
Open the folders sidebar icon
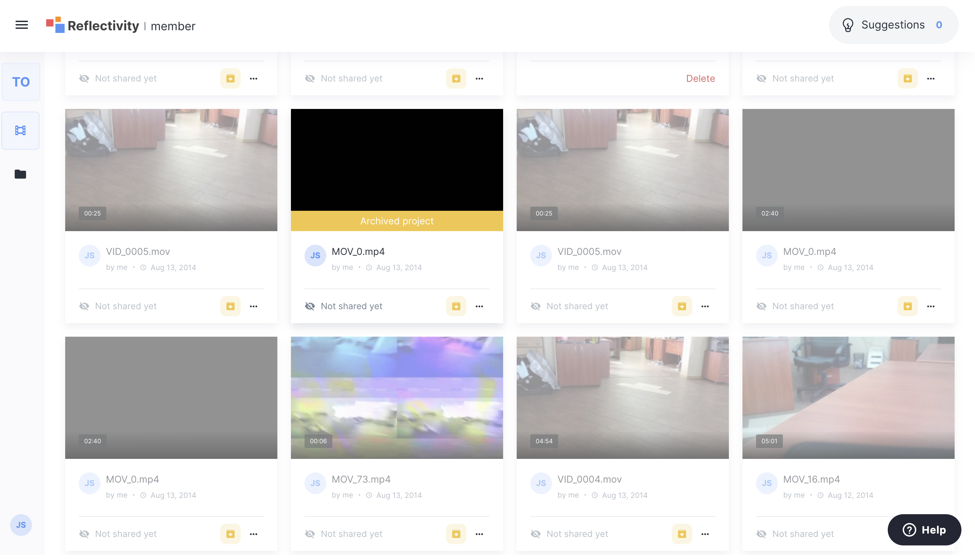pyautogui.click(x=20, y=174)
